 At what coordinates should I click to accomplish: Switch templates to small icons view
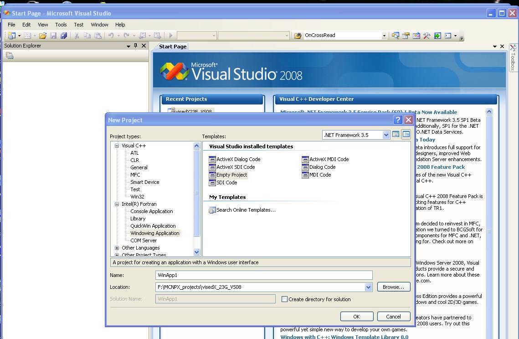point(406,134)
